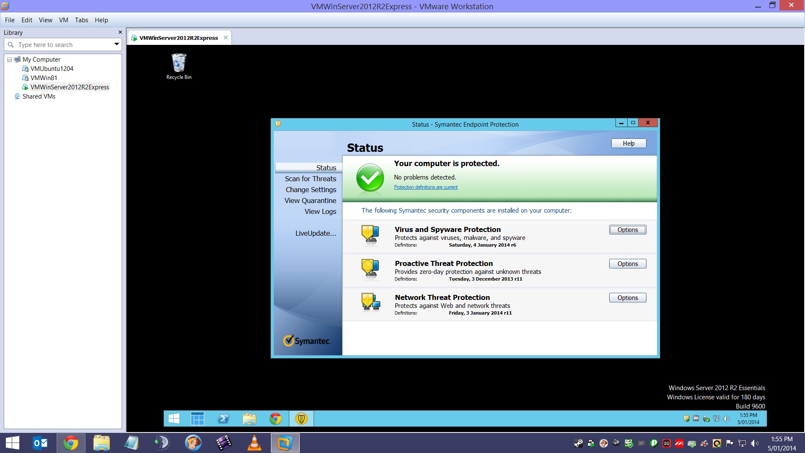
Task: Open Server Manager in guest taskbar
Action: pyautogui.click(x=197, y=419)
